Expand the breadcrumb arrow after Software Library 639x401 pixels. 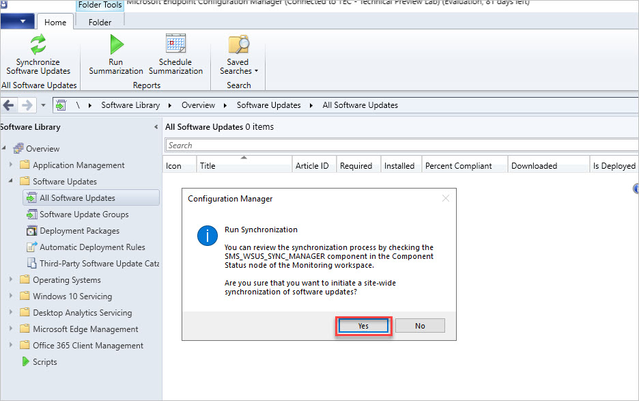tap(170, 106)
